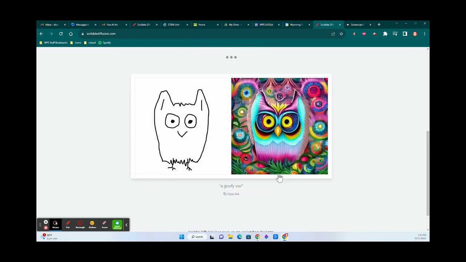Open the Chat app on taskbar
This screenshot has width=466, height=262.
(221, 237)
